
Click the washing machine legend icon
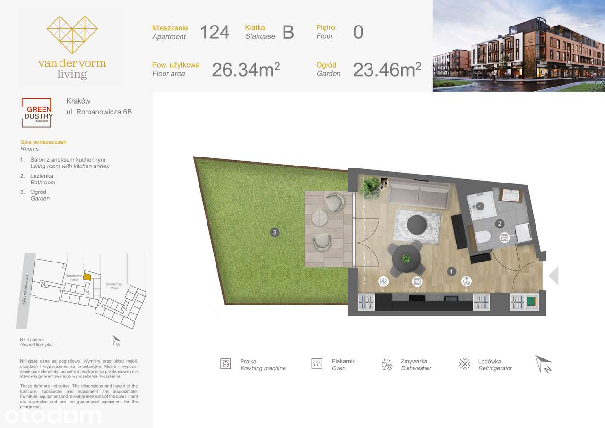(x=226, y=364)
